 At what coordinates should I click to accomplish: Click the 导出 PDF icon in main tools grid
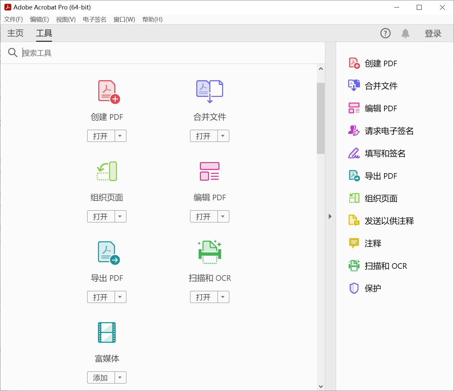pyautogui.click(x=109, y=253)
